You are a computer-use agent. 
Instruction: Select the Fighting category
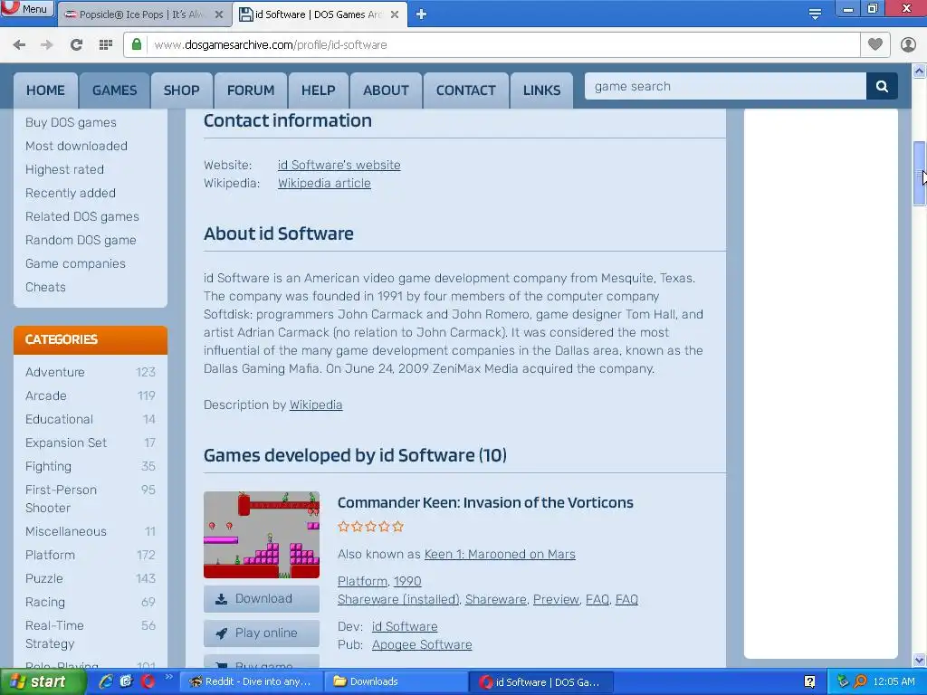tap(49, 467)
